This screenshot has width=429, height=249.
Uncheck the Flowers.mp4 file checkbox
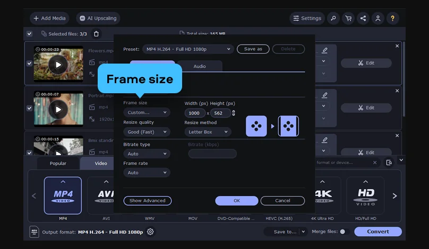pos(29,64)
